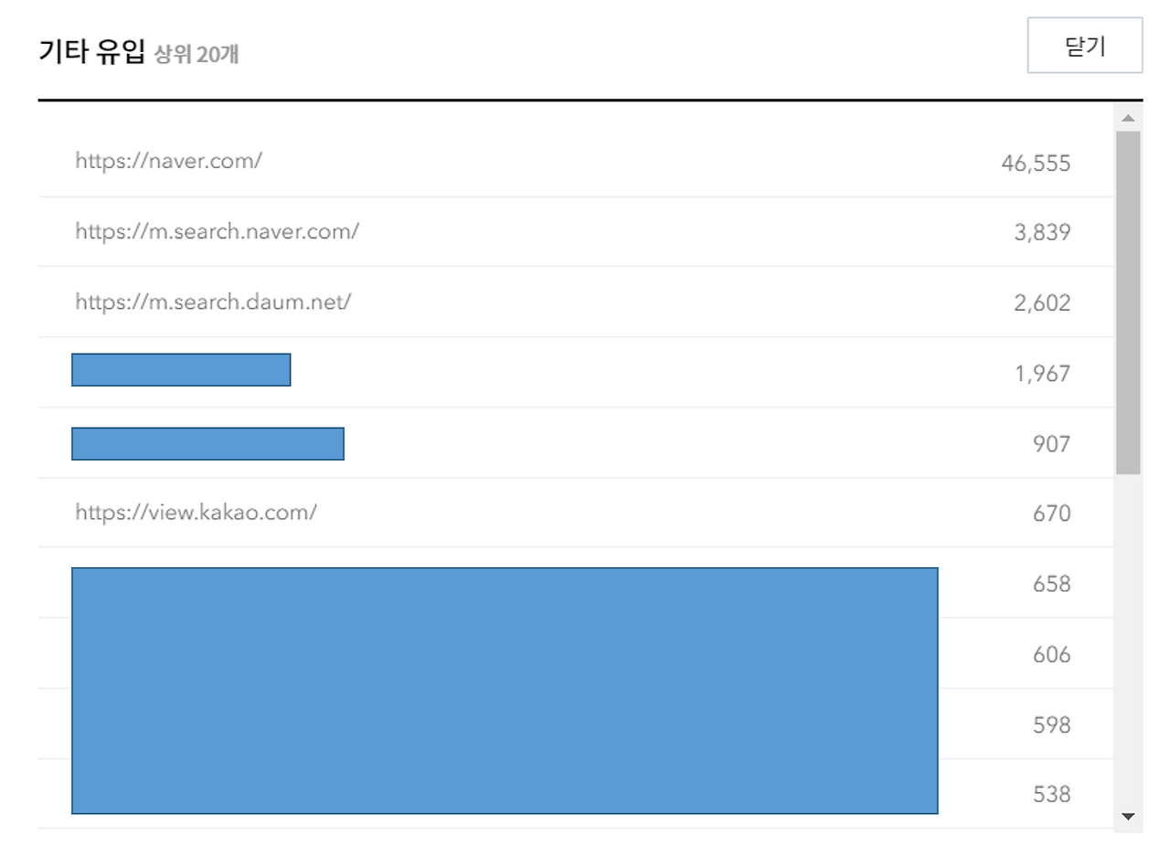Screen dimensions: 1170x857
Task: Click the scrollbar up arrow
Action: [1128, 118]
